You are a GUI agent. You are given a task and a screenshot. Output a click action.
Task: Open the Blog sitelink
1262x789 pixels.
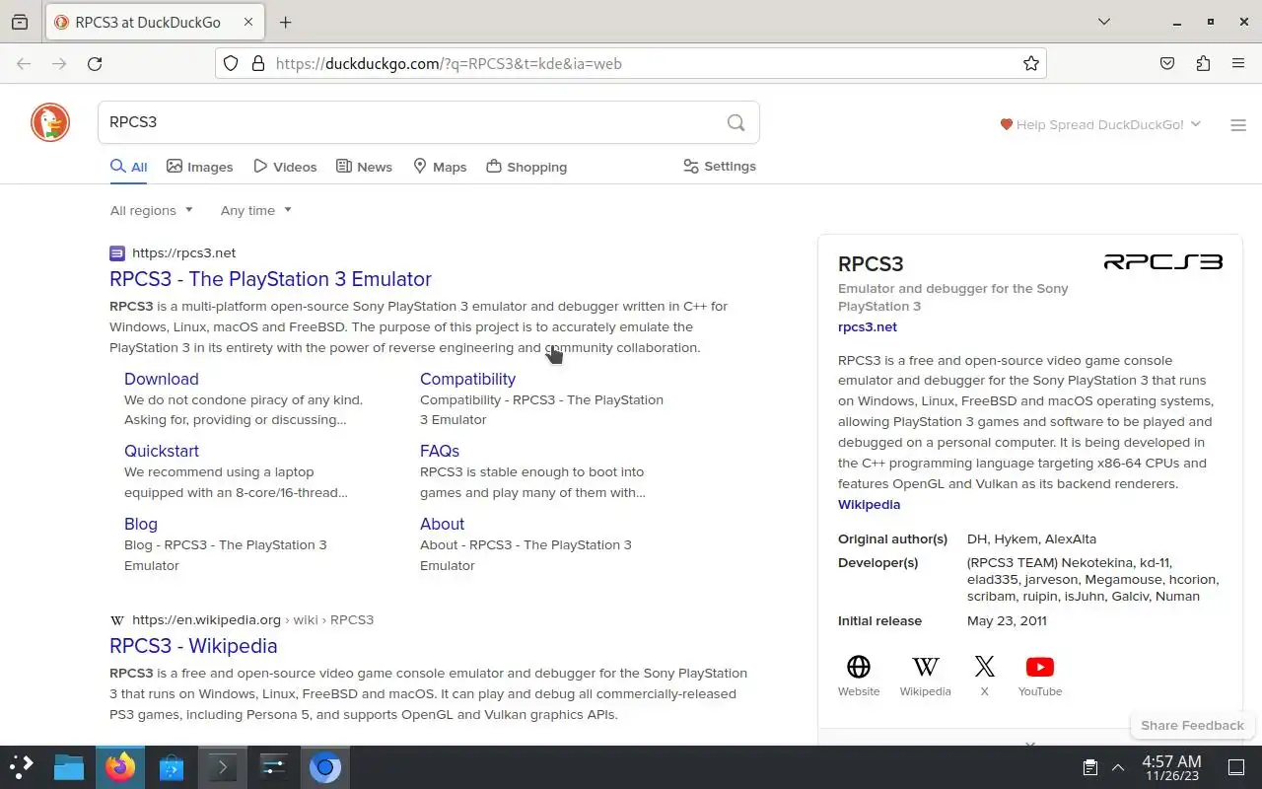tap(141, 524)
